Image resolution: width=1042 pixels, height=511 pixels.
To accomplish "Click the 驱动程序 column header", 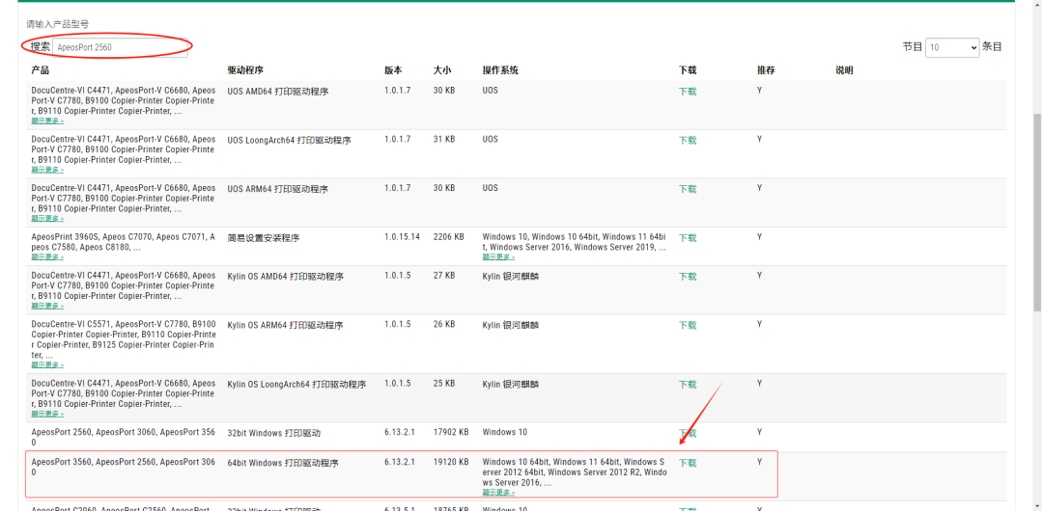I will click(x=246, y=70).
